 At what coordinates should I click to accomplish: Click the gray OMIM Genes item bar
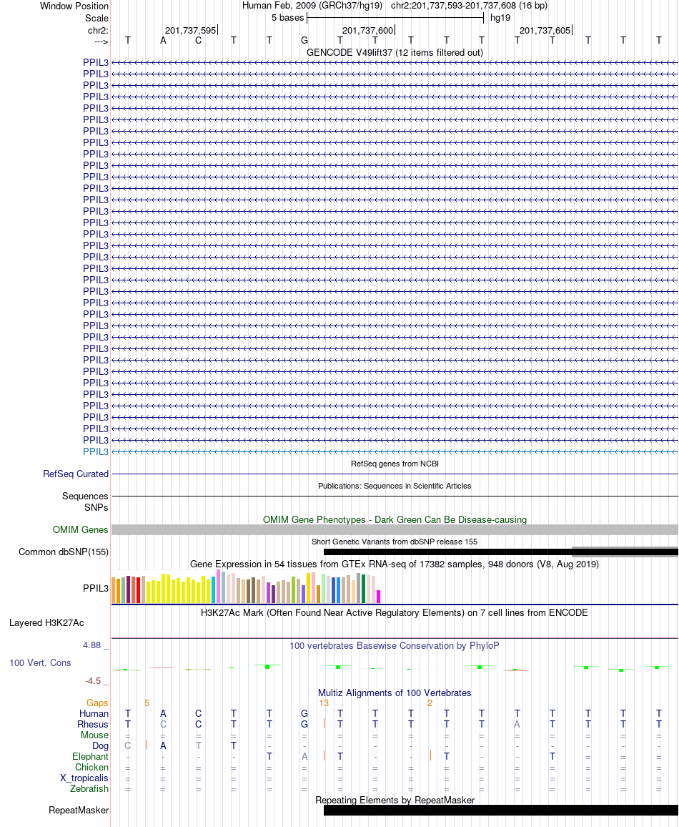395,530
